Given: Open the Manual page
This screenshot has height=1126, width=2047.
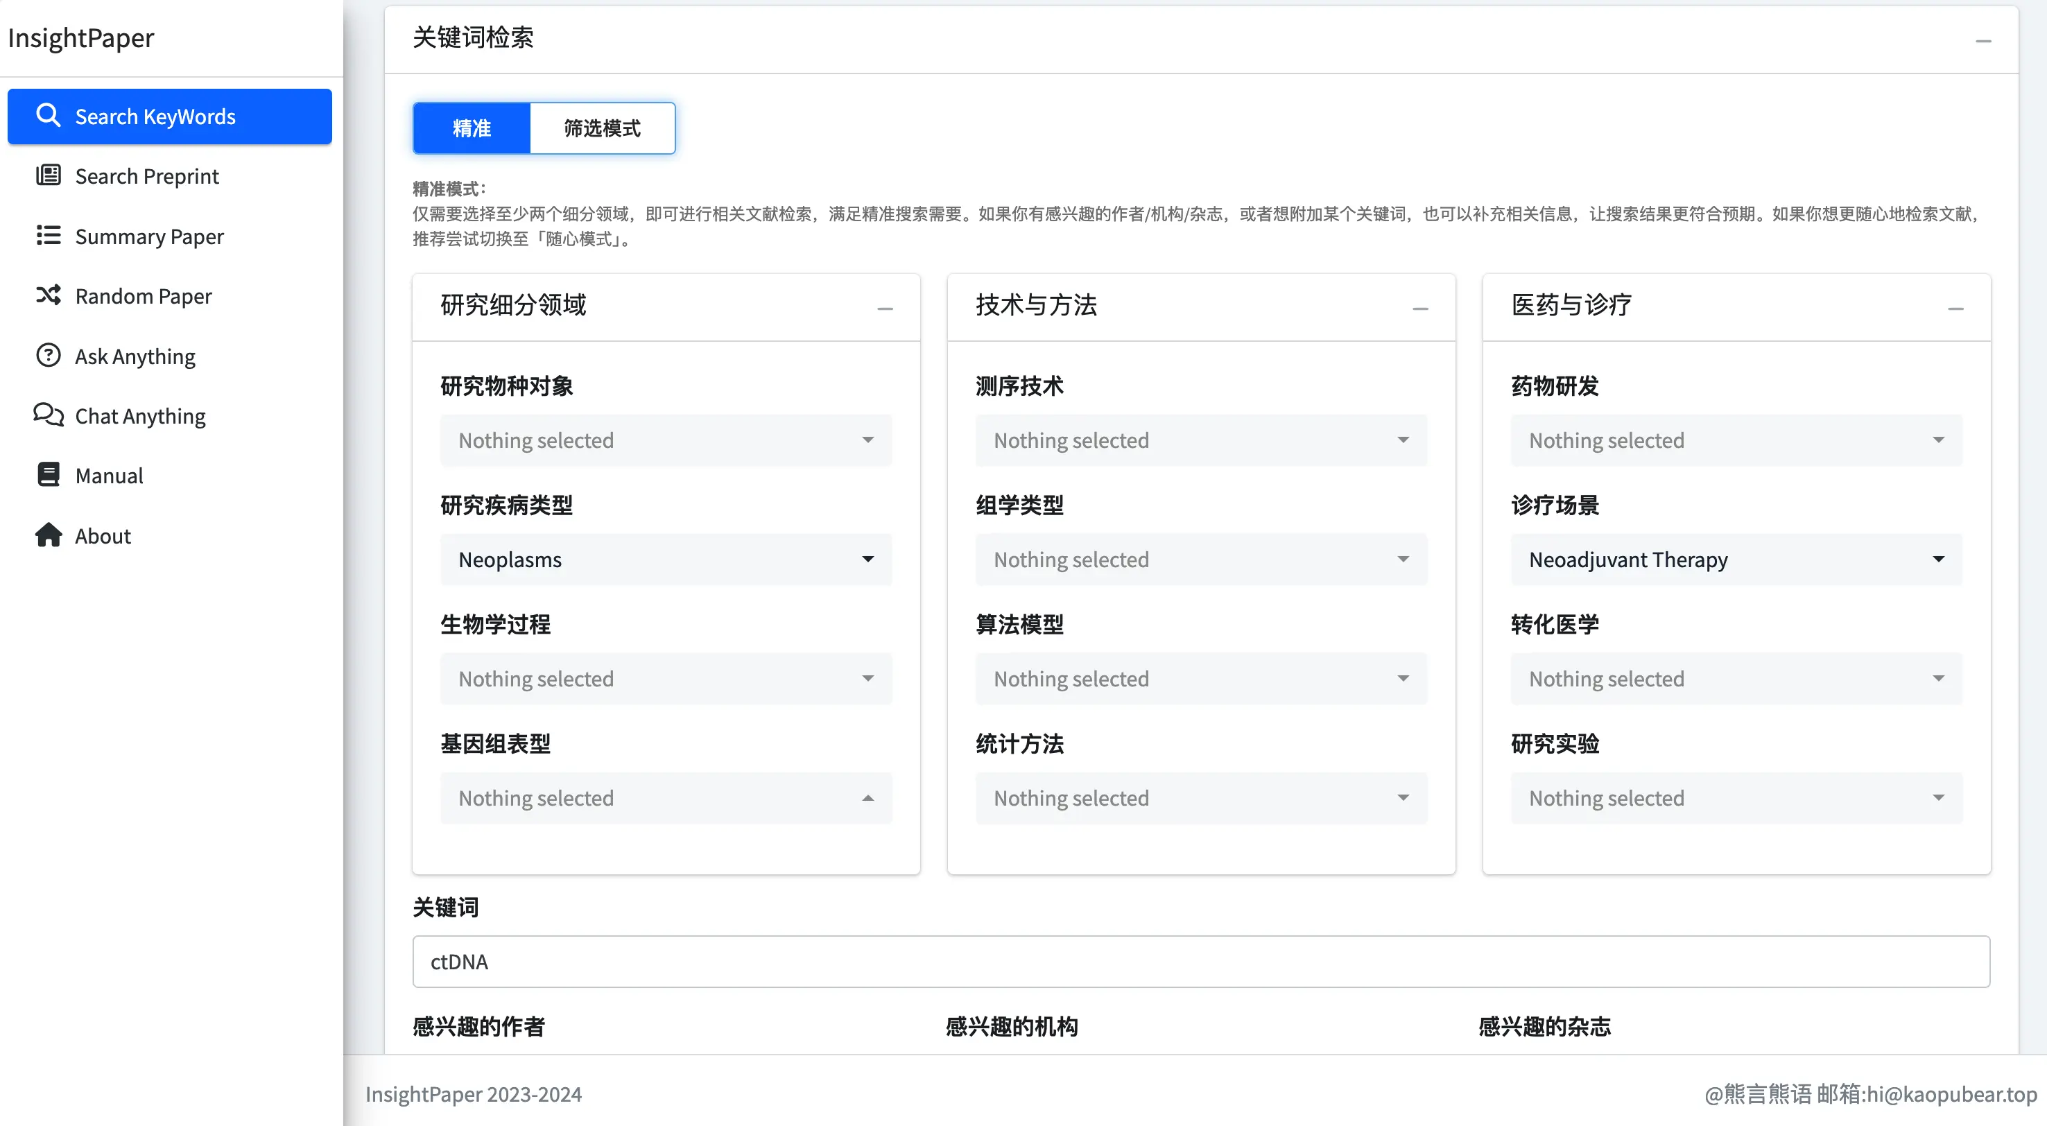Looking at the screenshot, I should click(170, 475).
